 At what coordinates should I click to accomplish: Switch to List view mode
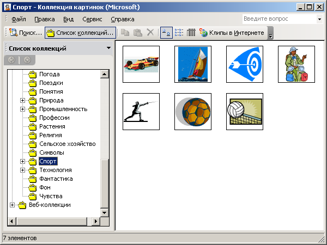pyautogui.click(x=179, y=33)
